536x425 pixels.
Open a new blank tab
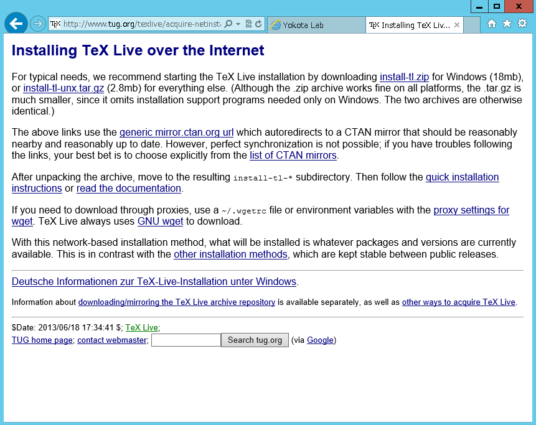click(x=473, y=25)
